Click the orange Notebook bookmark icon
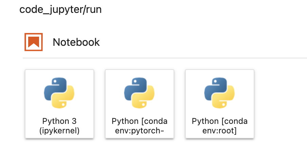The image size is (307, 150). (x=33, y=42)
